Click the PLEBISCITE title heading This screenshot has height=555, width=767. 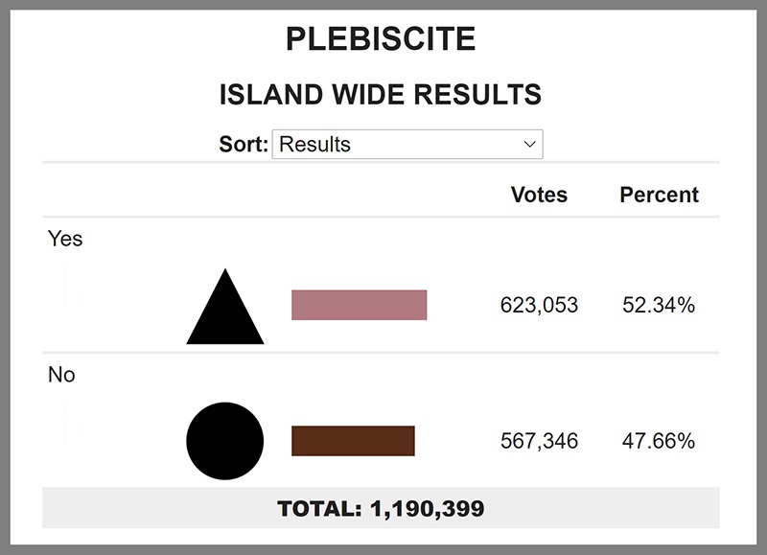coord(381,38)
